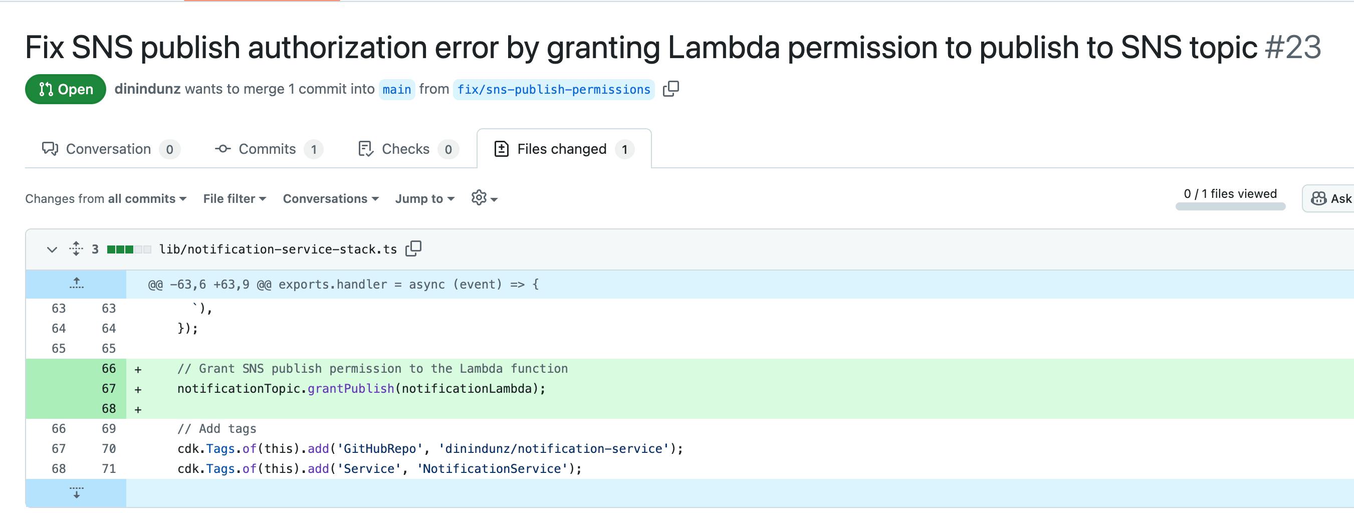Open the diff settings gear menu
This screenshot has width=1354, height=513.
tap(484, 198)
